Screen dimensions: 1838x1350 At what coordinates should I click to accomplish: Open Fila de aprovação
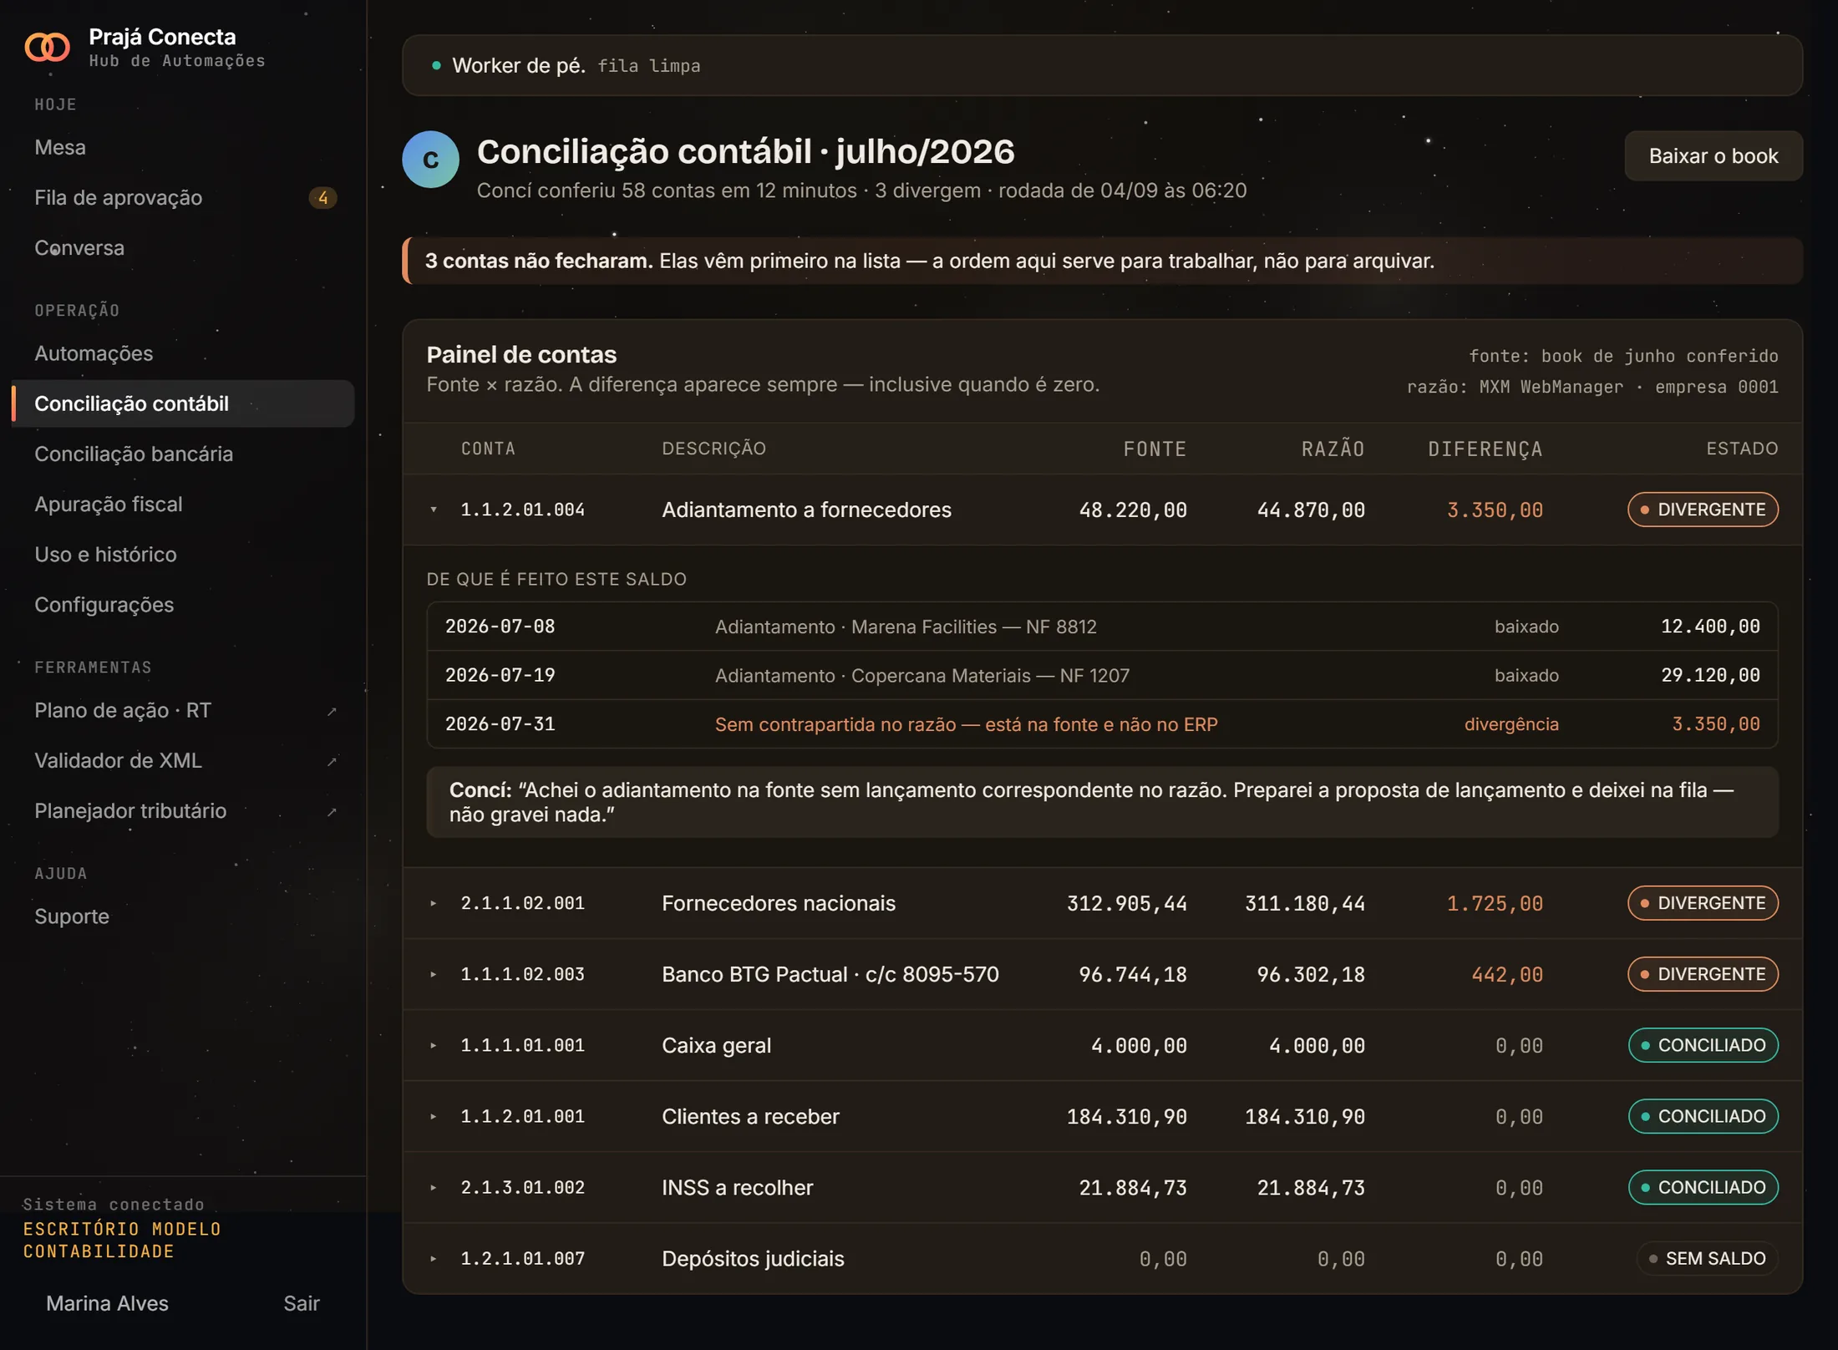[x=183, y=198]
